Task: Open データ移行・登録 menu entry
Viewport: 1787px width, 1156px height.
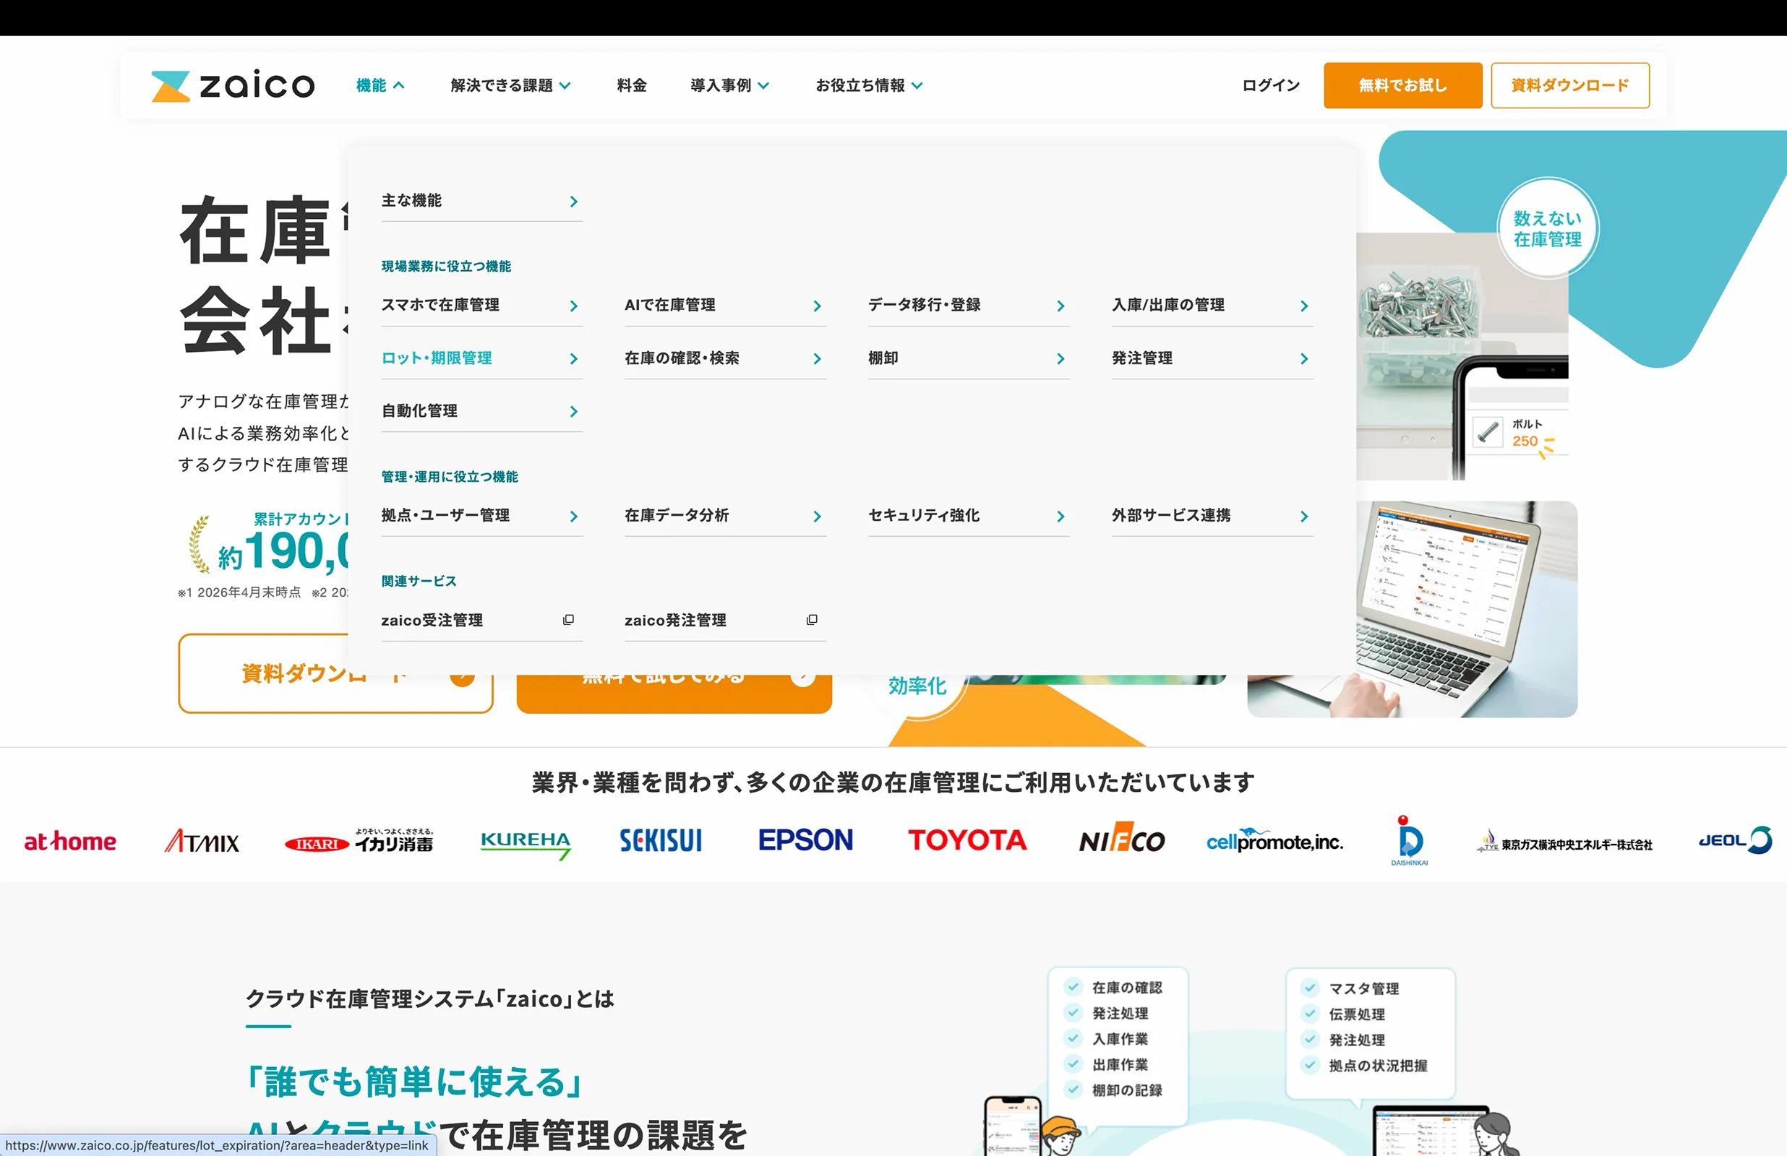Action: coord(969,306)
